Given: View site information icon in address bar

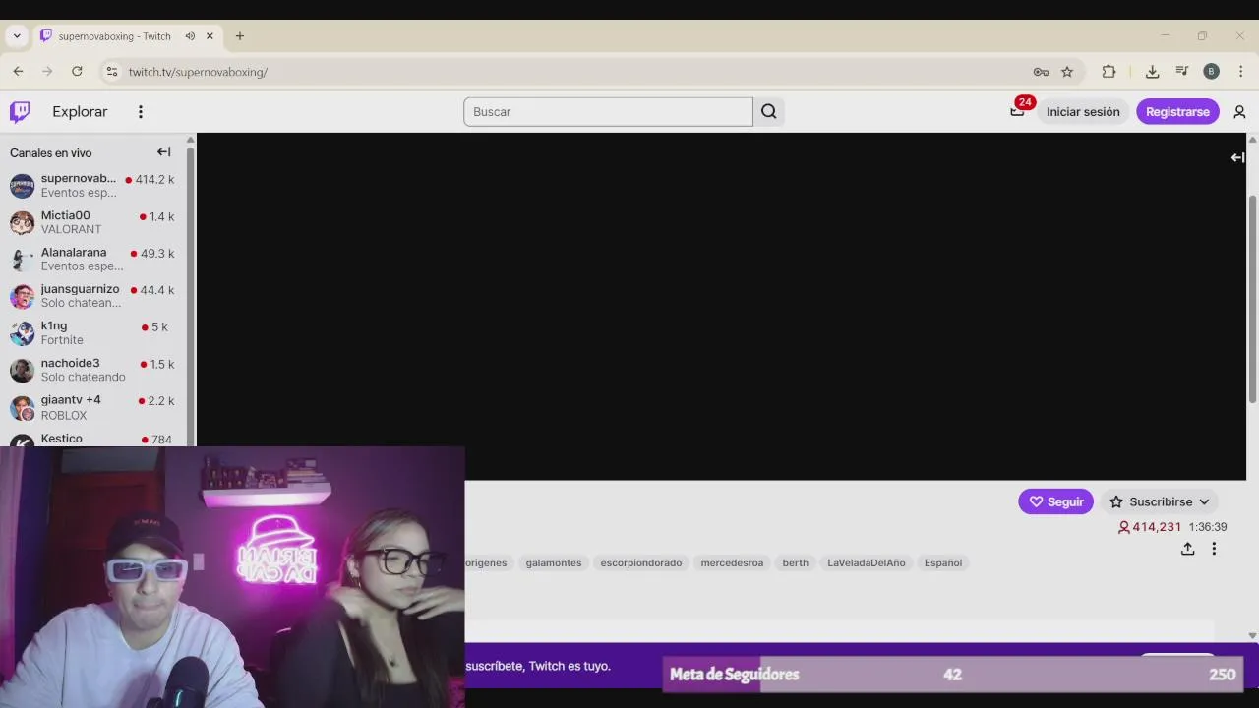Looking at the screenshot, I should click(111, 72).
